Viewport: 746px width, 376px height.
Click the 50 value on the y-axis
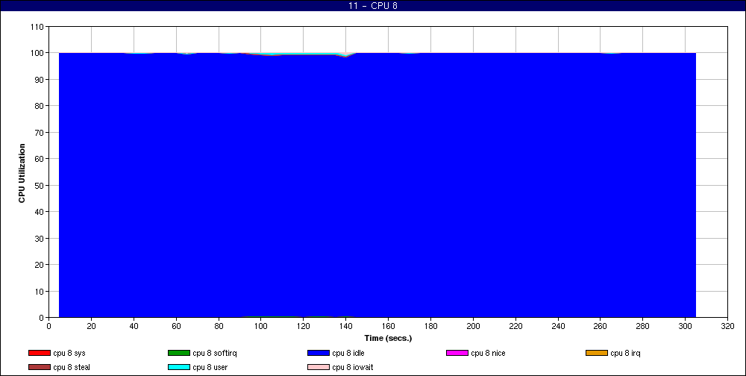pyautogui.click(x=40, y=186)
